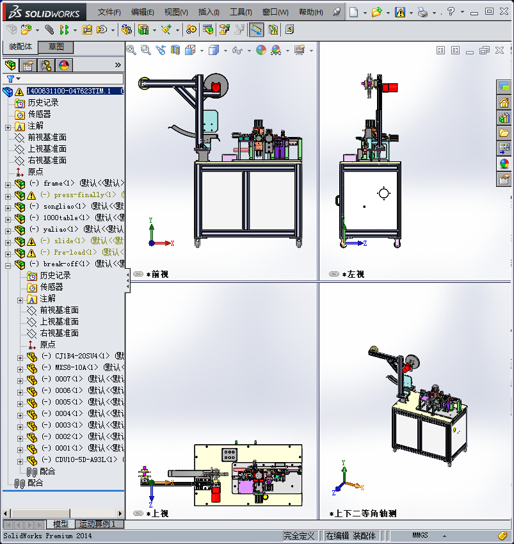Click the View Settings monitor icon
Screen dimensions: 514x544
[300, 50]
